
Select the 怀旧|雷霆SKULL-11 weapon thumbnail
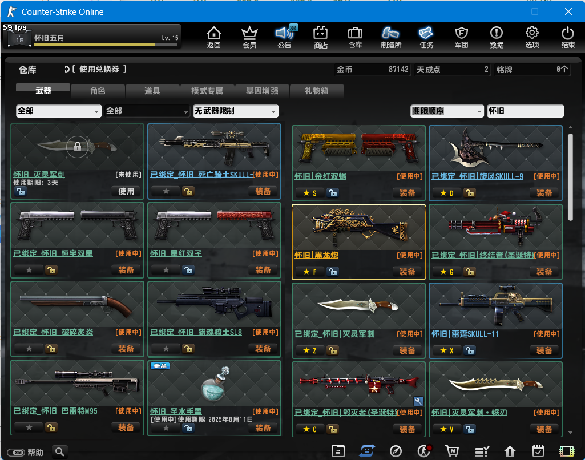(x=495, y=306)
